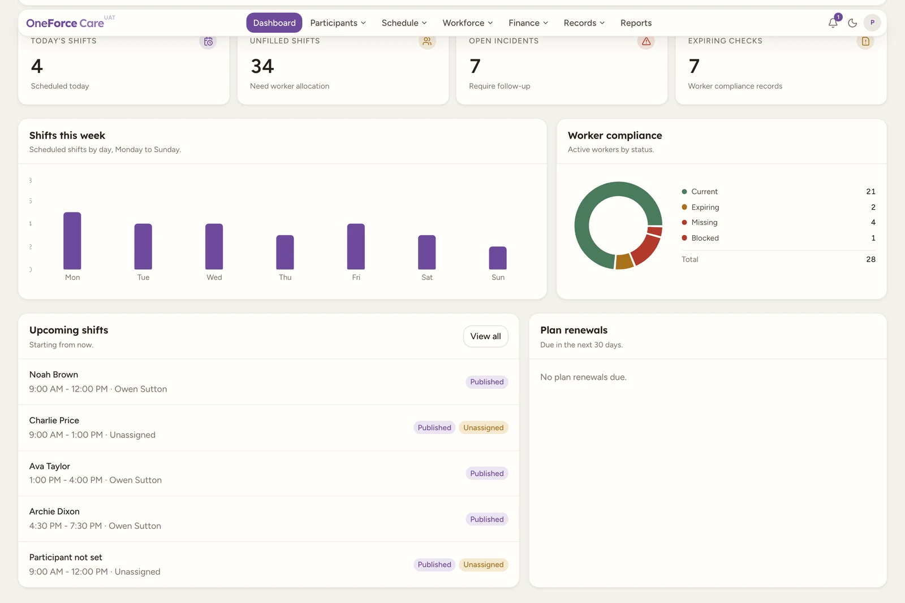The image size is (905, 603).
Task: Open the Today's Shifts card
Action: coord(124,67)
